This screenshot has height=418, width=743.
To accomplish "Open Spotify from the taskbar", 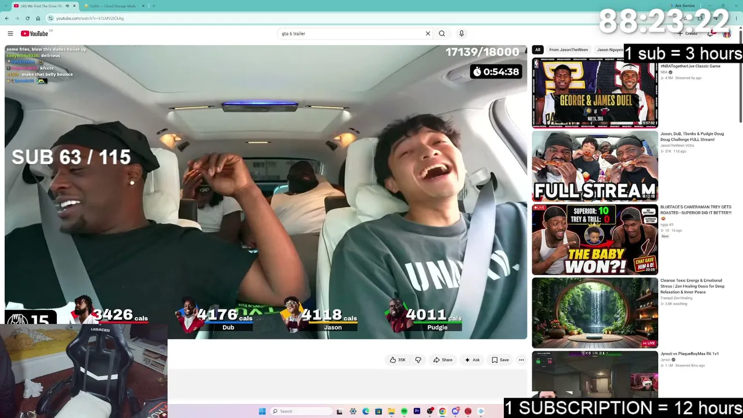I will [404, 411].
